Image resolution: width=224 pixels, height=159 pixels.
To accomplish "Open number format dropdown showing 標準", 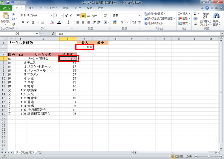I will click(139, 16).
